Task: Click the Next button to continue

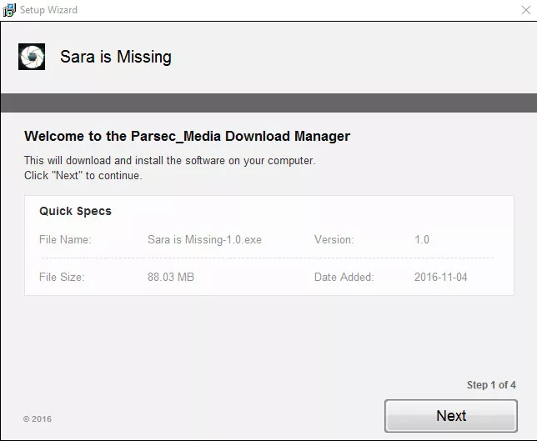Action: pos(450,416)
